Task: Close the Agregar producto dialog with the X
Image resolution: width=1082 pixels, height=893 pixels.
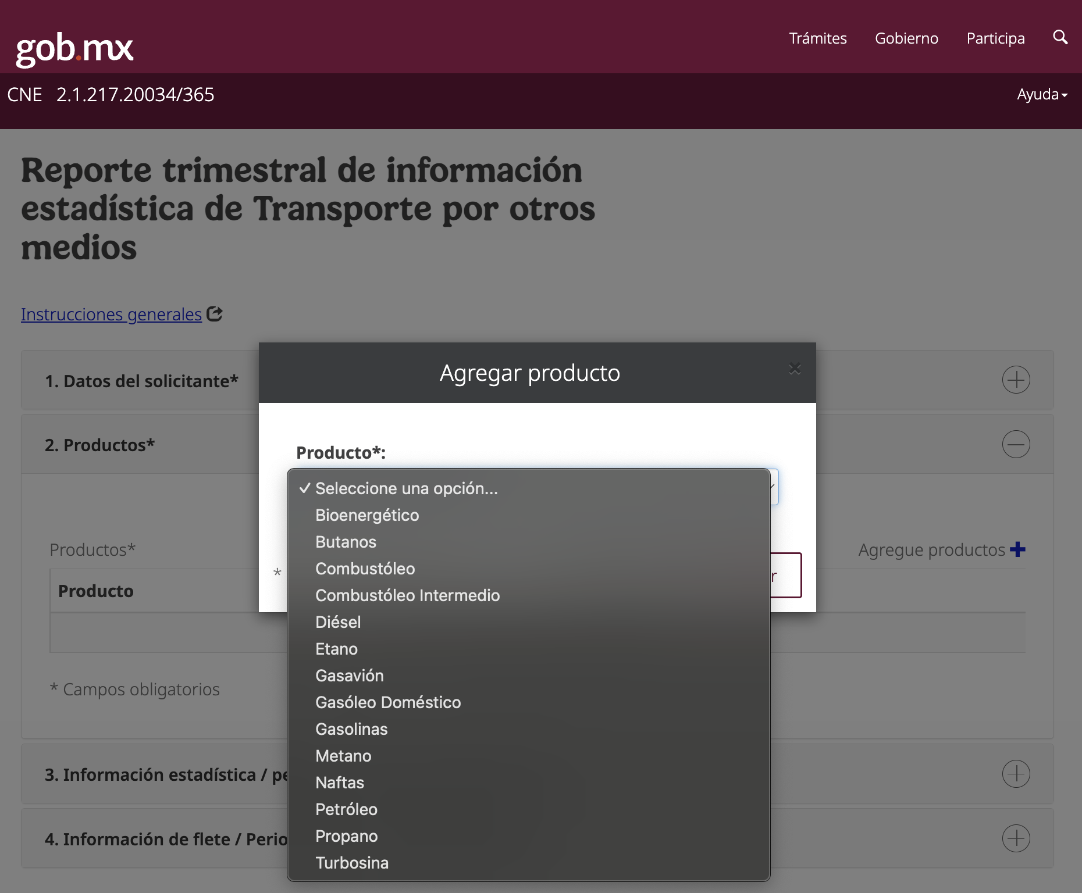Action: pos(795,369)
